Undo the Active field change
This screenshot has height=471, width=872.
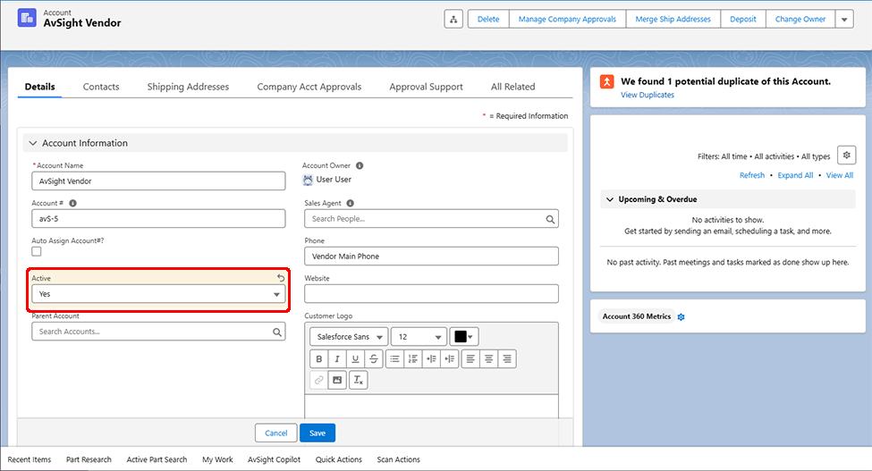click(281, 278)
